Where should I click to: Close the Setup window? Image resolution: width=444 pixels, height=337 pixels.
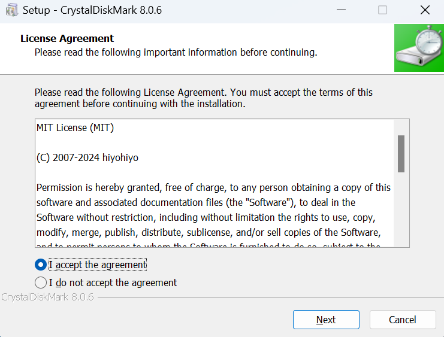click(425, 10)
